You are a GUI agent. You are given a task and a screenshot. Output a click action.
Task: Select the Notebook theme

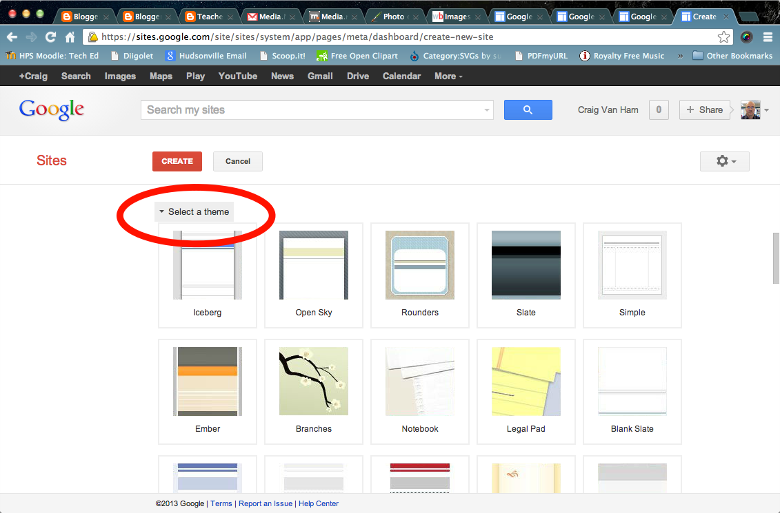tap(420, 391)
